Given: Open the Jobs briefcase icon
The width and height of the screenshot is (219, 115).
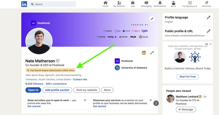Looking at the screenshot, I should click(x=133, y=3).
